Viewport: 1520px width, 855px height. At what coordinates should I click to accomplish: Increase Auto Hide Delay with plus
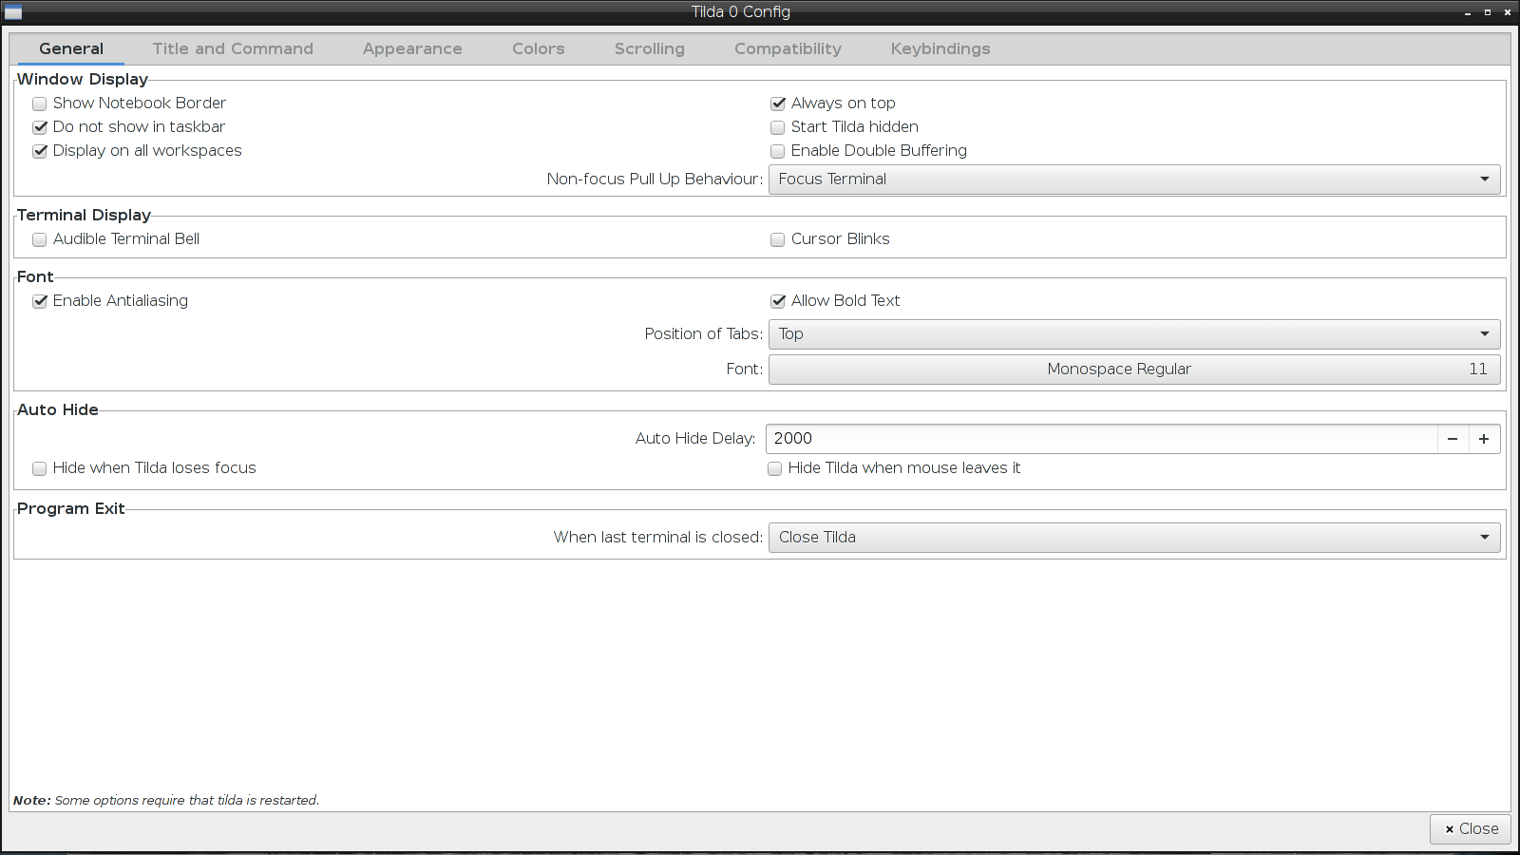coord(1484,439)
